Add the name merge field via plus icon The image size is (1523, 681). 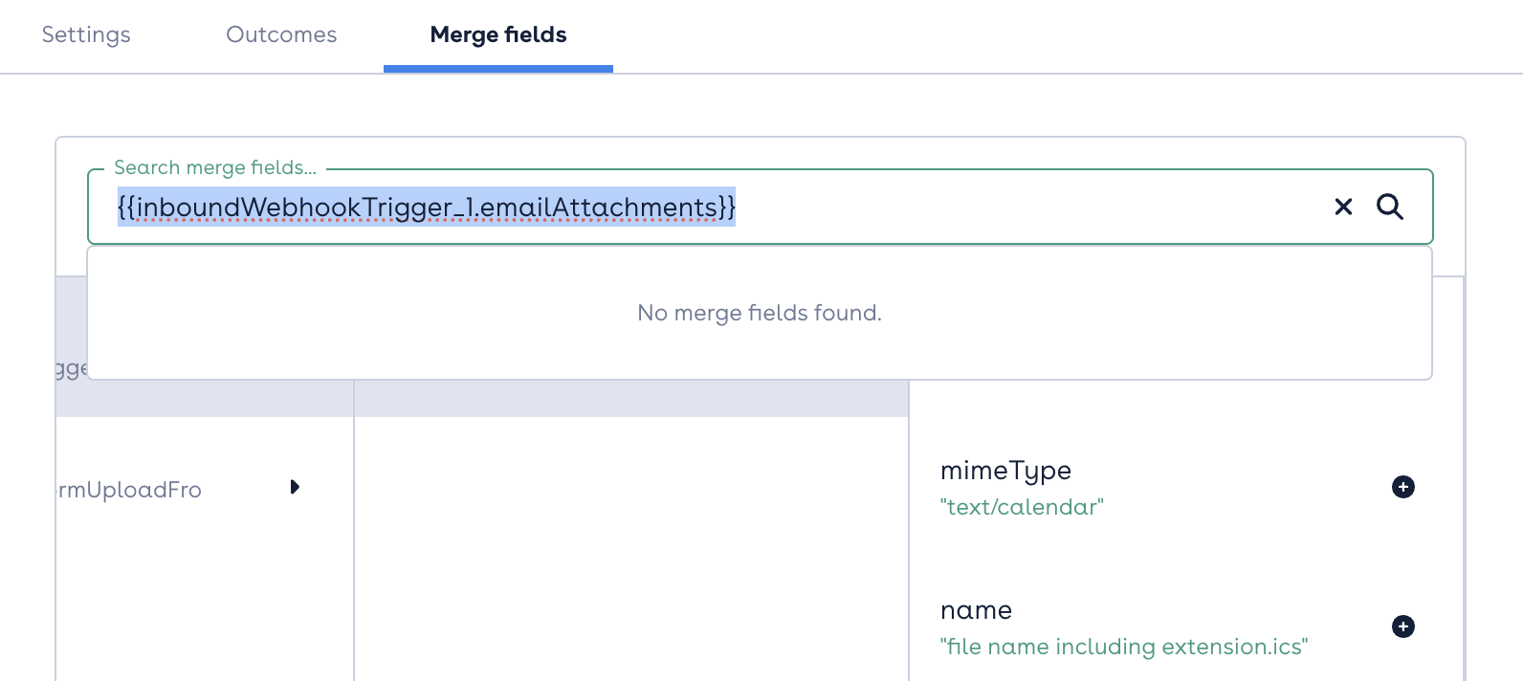(x=1403, y=626)
